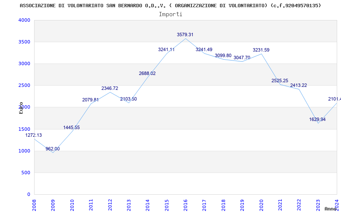
Task: Click the x-axis year 2008
Action: (34, 205)
